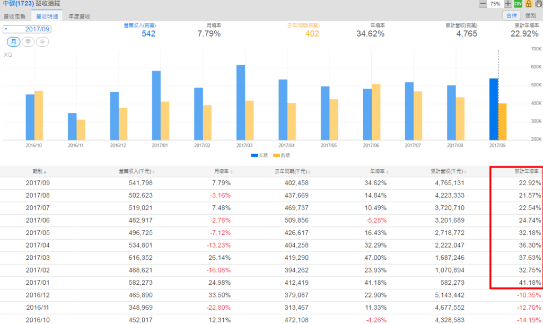Screen dimensions: 543x324
Task: Select the 2017/07 period cell in the table
Action: coord(38,208)
